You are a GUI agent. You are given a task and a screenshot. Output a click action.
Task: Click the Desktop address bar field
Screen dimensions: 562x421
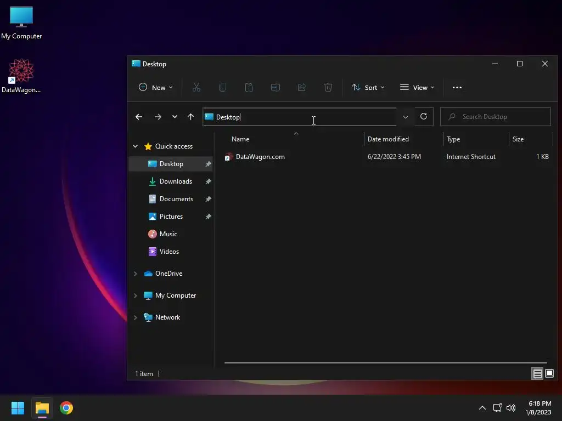(300, 117)
